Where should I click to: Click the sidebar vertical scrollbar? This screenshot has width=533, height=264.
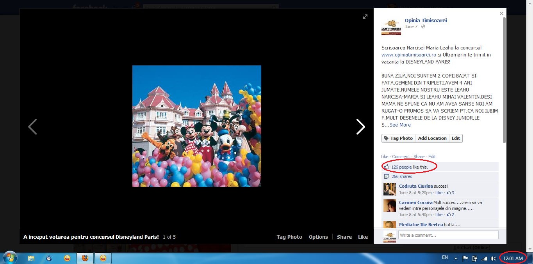[504, 80]
